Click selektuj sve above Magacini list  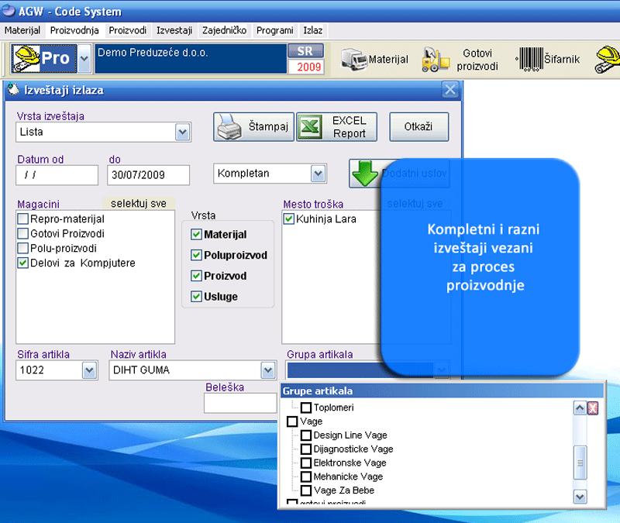[x=137, y=204]
